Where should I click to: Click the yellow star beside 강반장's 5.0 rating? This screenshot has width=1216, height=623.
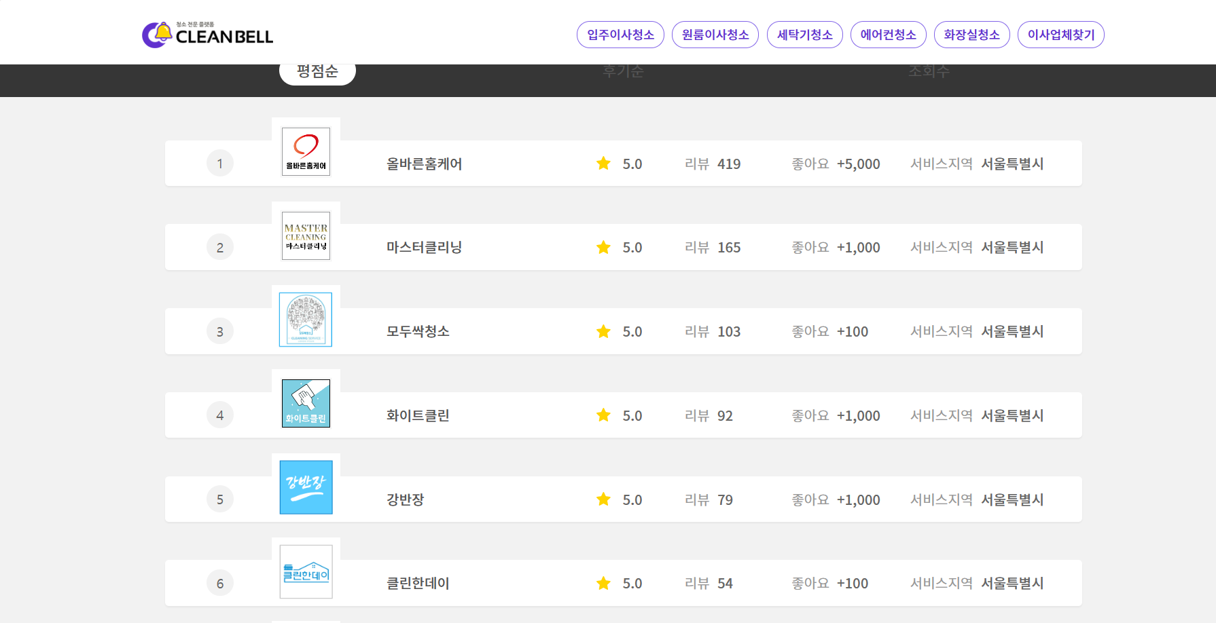(603, 499)
